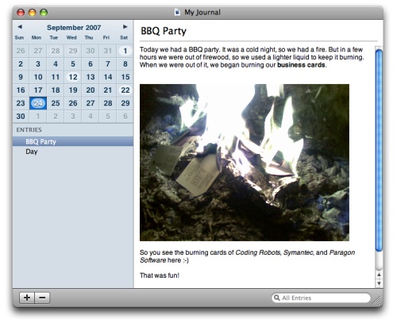Click the BBQ Party entry title
Screen dimensions: 397x323
(x=164, y=31)
